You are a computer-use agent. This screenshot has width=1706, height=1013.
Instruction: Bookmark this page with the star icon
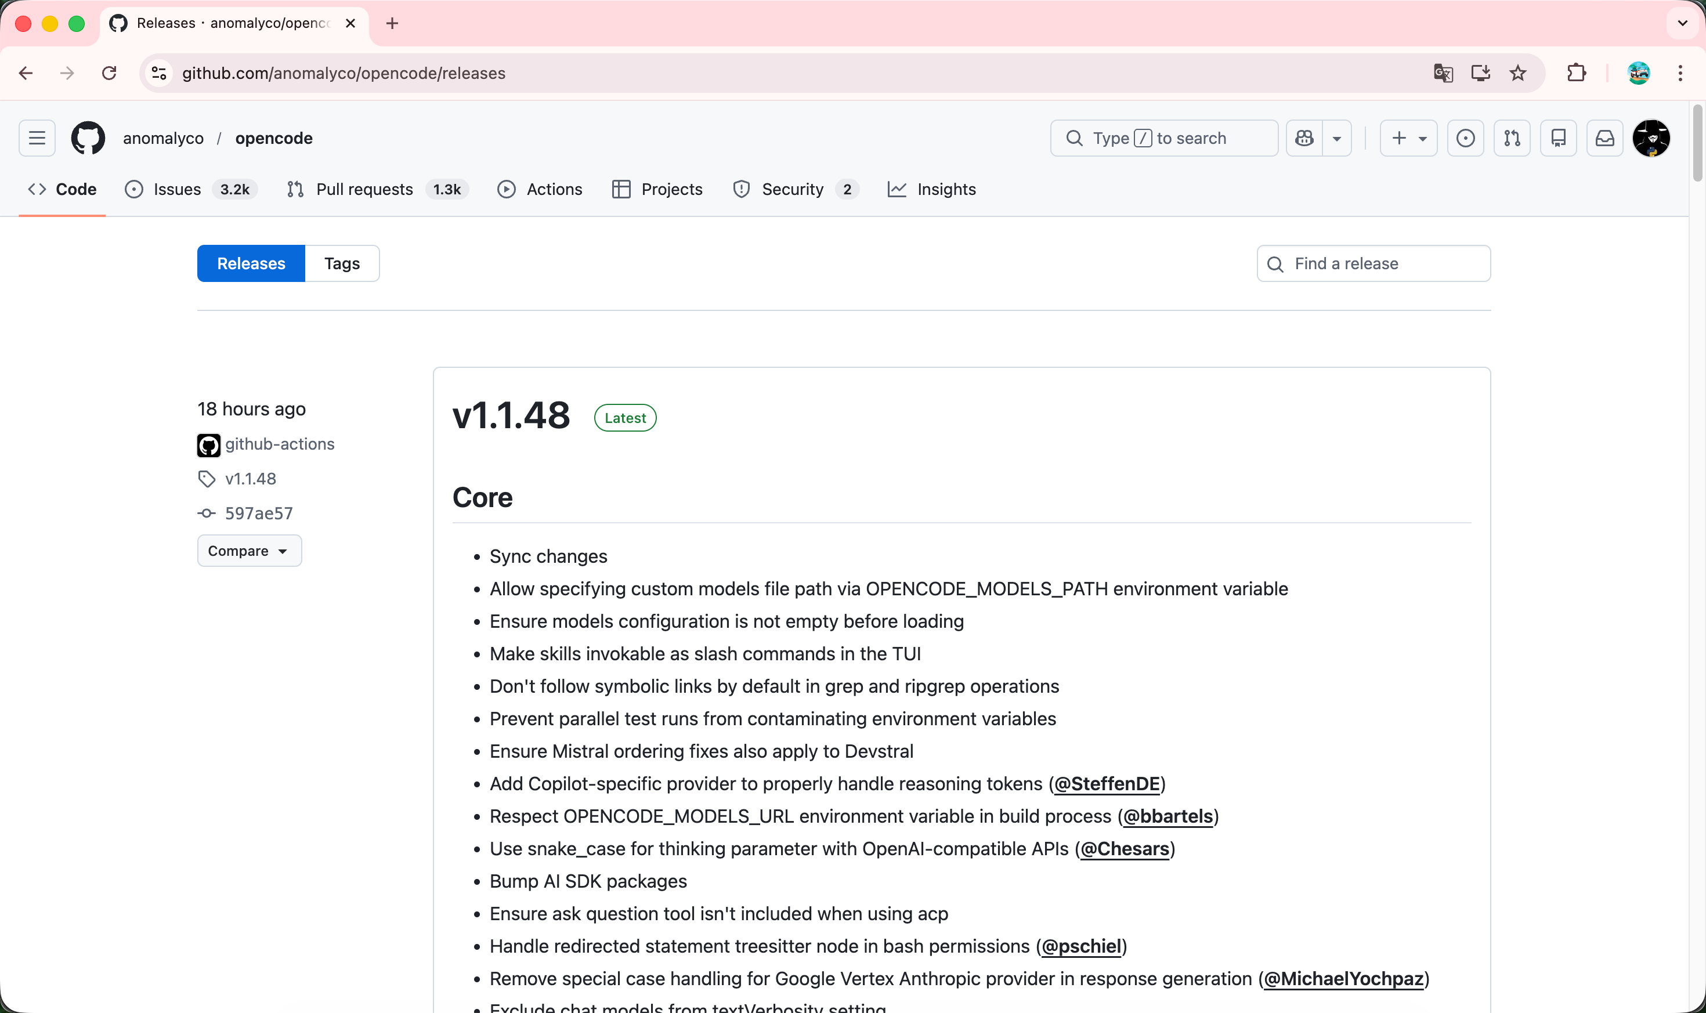[1517, 73]
